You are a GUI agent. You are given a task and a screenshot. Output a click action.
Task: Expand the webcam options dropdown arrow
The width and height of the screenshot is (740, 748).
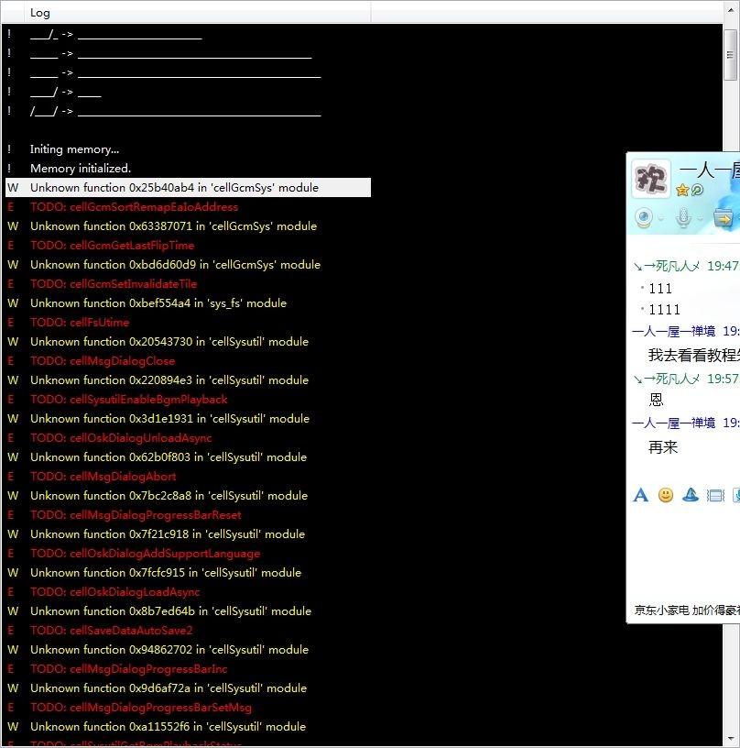pos(661,219)
